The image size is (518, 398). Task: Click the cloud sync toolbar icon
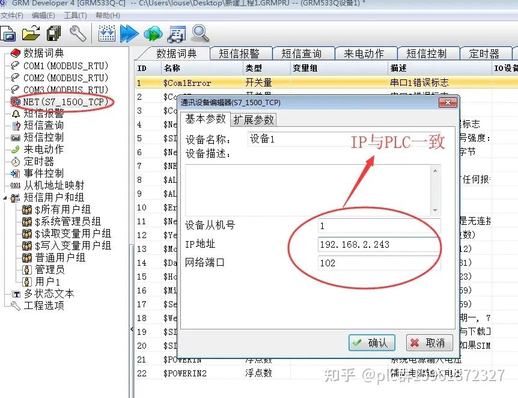click(153, 34)
